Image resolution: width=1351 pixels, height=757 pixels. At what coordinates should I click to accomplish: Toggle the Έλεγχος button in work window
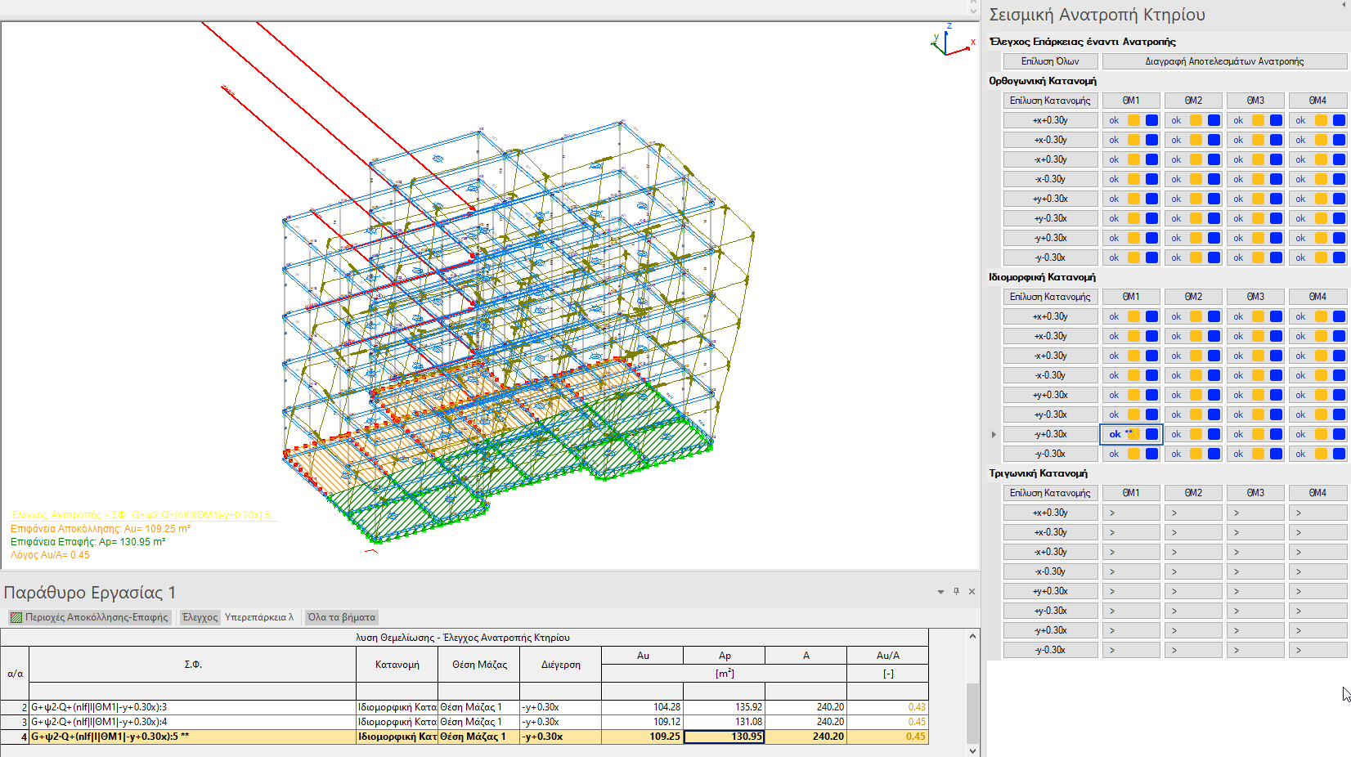pyautogui.click(x=200, y=617)
